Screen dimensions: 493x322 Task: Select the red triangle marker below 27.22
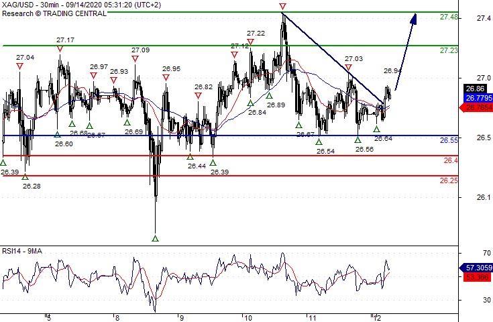point(250,42)
